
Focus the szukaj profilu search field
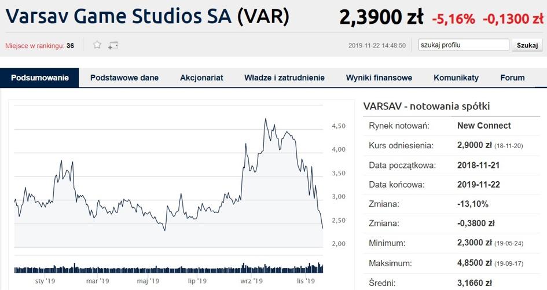[464, 45]
